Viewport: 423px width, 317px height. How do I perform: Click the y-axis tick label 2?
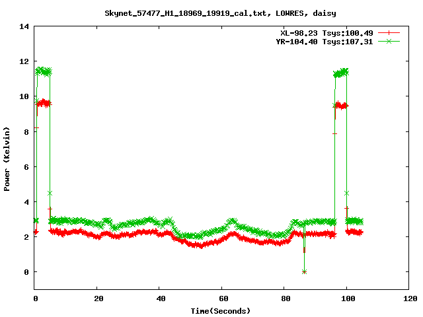pyautogui.click(x=26, y=237)
